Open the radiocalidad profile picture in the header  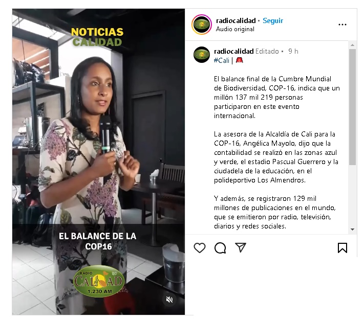202,25
